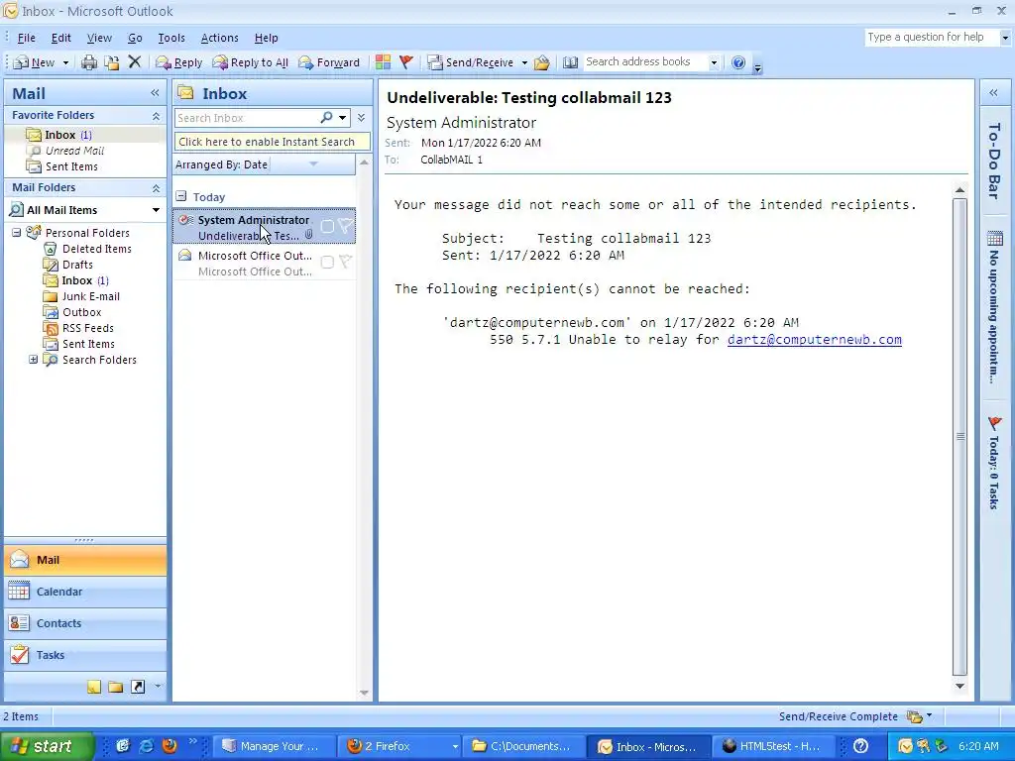Open the Address Book icon

(x=570, y=62)
